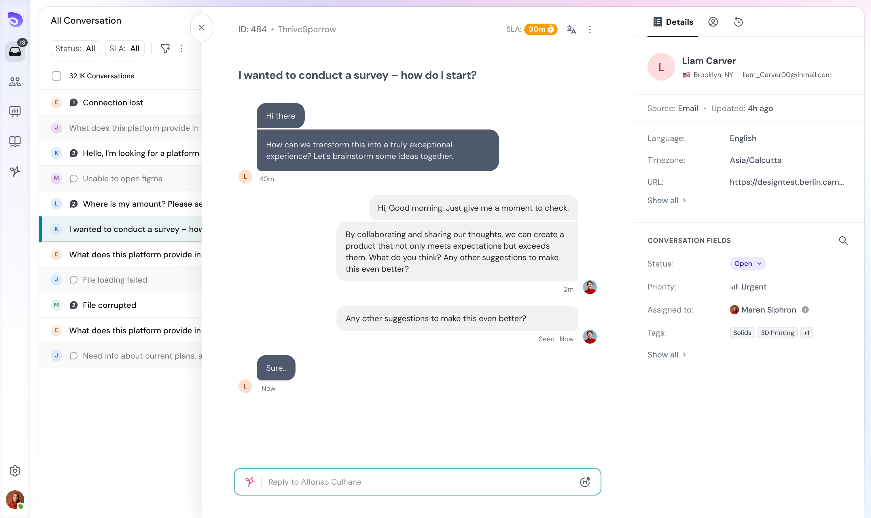Image resolution: width=871 pixels, height=518 pixels.
Task: Switch to the contact profile tab
Action: [x=713, y=22]
